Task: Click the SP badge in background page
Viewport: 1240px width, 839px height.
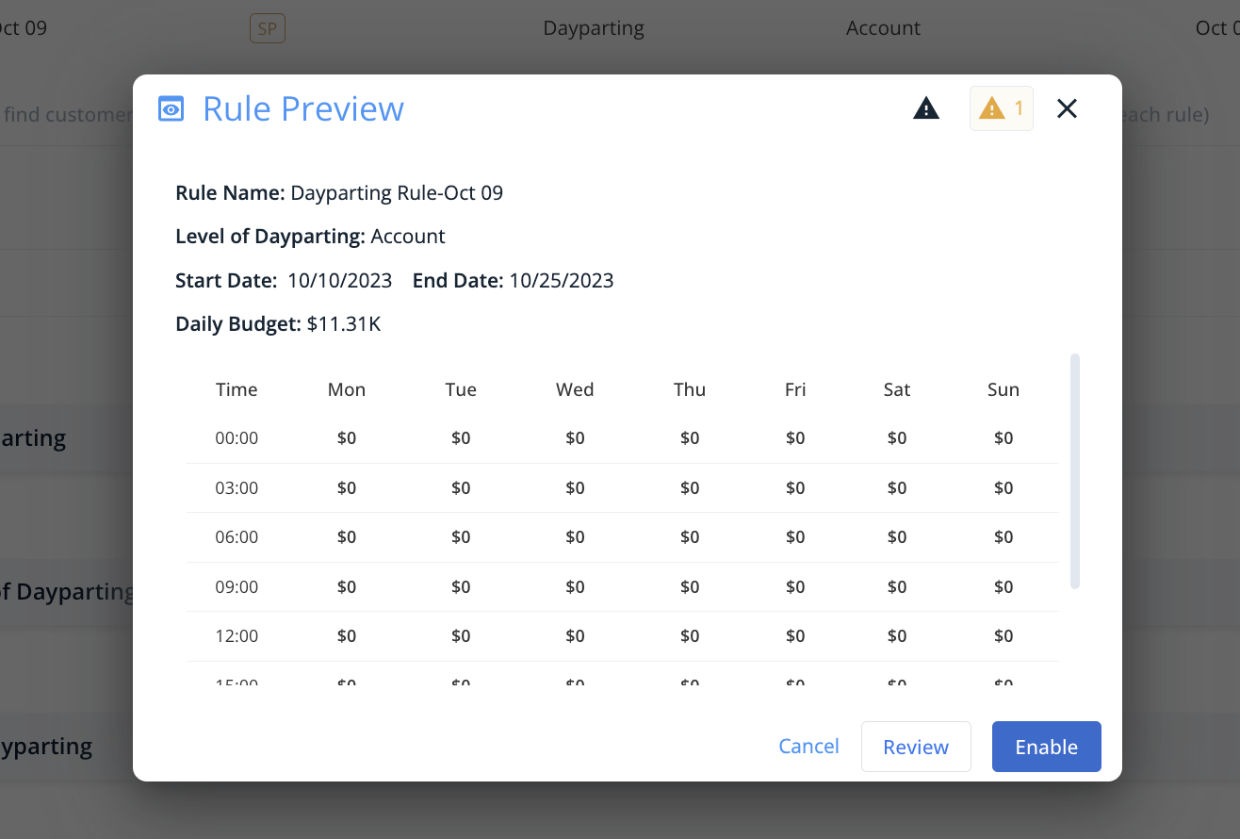Action: pos(268,28)
